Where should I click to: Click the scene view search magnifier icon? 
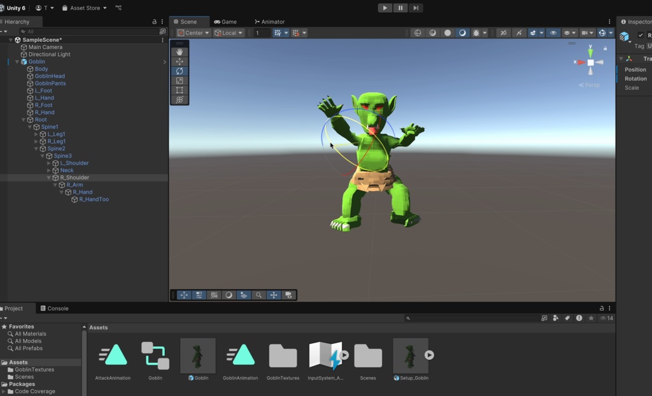click(x=259, y=295)
